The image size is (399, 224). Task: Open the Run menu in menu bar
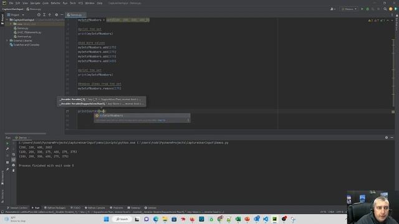[x=65, y=3]
